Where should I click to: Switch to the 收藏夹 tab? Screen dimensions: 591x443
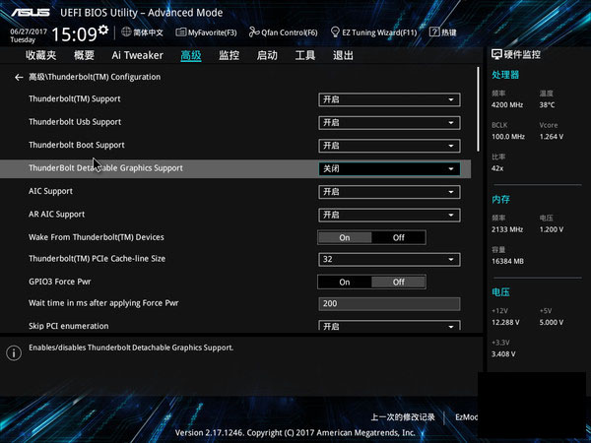click(40, 55)
